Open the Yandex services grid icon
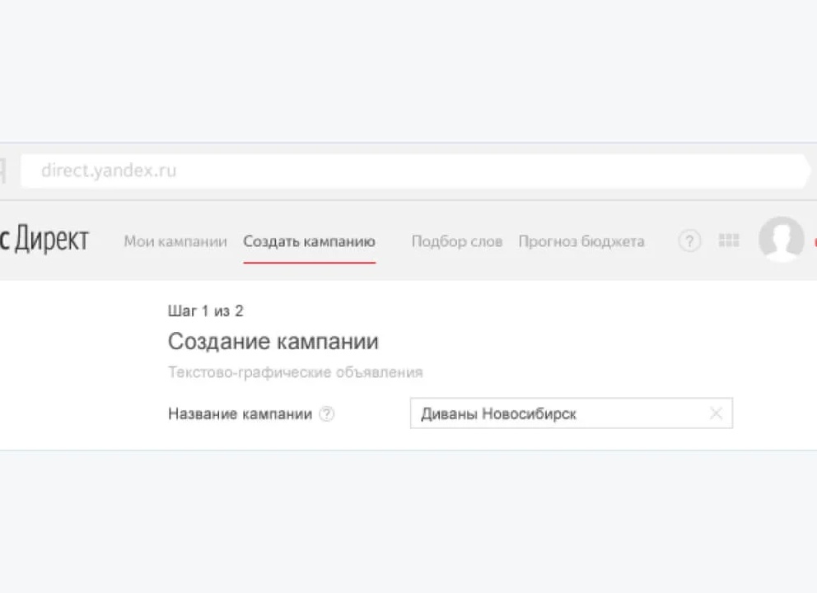817x593 pixels. 728,241
